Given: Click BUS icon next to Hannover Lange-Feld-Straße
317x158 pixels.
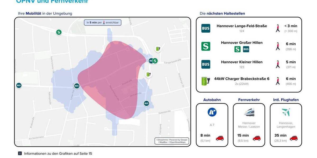Looking at the screenshot, I should (x=206, y=28).
